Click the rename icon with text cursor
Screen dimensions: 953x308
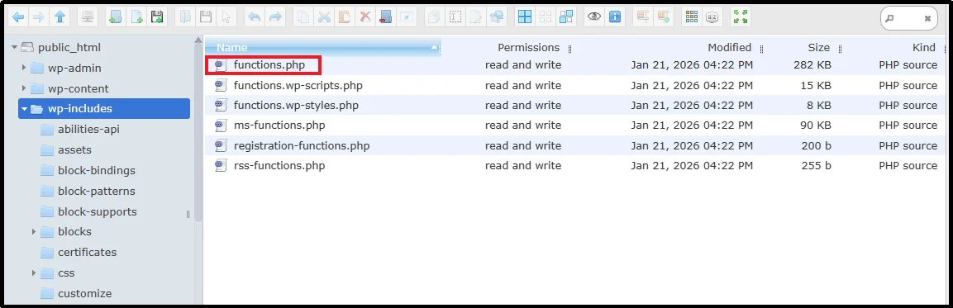(x=455, y=17)
